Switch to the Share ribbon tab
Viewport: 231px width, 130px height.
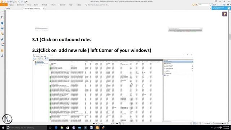coord(53,5)
